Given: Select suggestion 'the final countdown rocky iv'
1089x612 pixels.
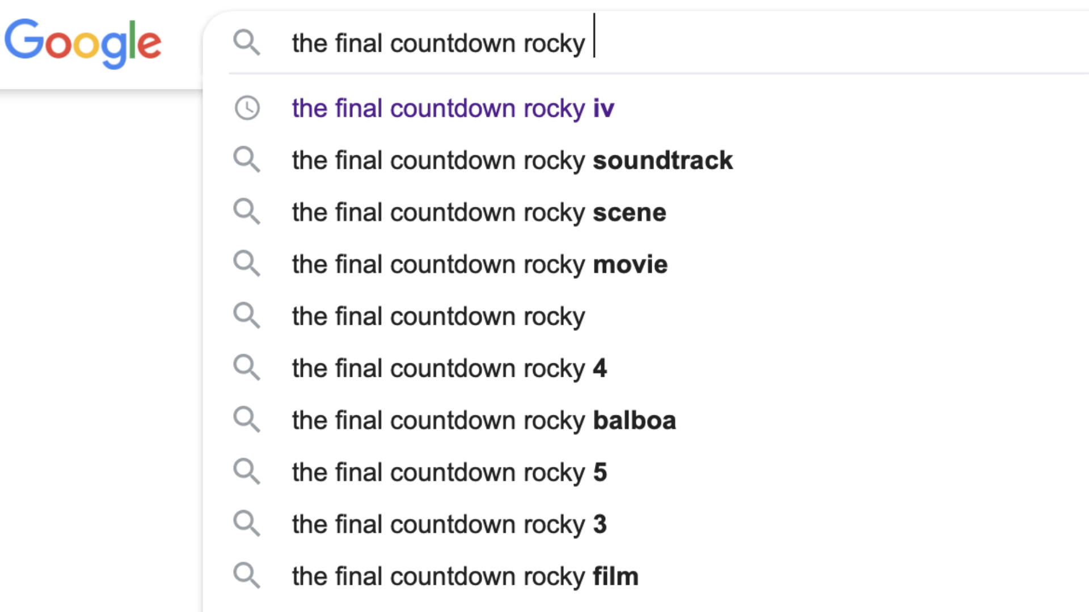Looking at the screenshot, I should pos(647,108).
